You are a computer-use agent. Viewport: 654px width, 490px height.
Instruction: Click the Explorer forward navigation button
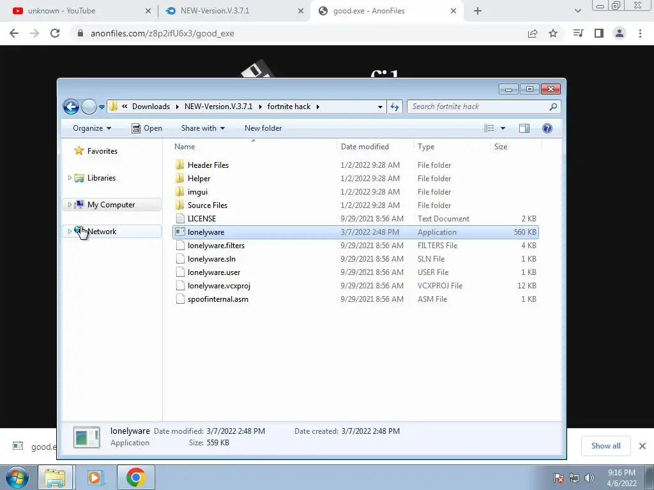pyautogui.click(x=89, y=107)
